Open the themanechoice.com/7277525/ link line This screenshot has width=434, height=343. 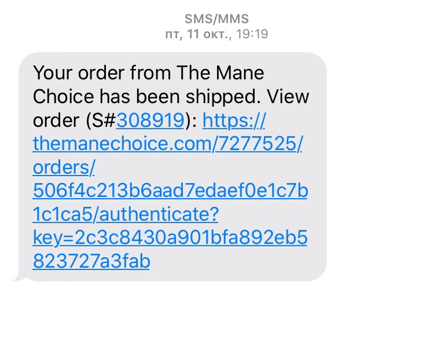tap(168, 144)
